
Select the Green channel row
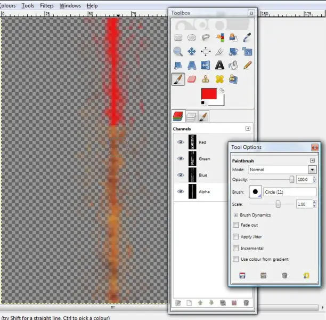click(x=201, y=158)
